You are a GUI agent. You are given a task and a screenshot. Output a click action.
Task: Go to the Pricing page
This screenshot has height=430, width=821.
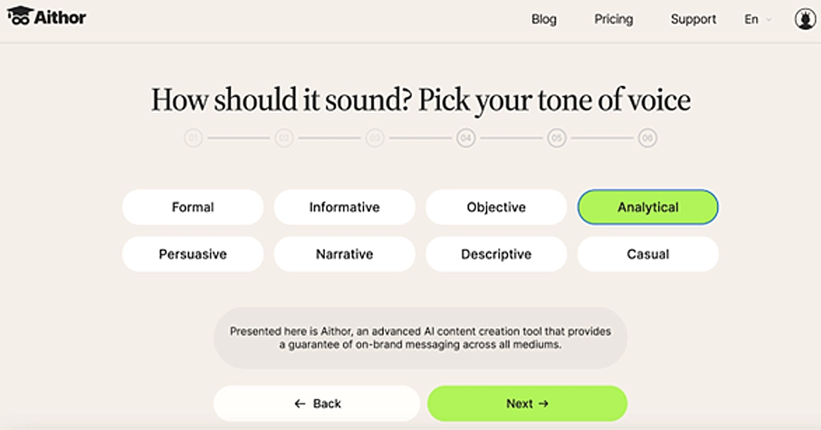pyautogui.click(x=614, y=20)
